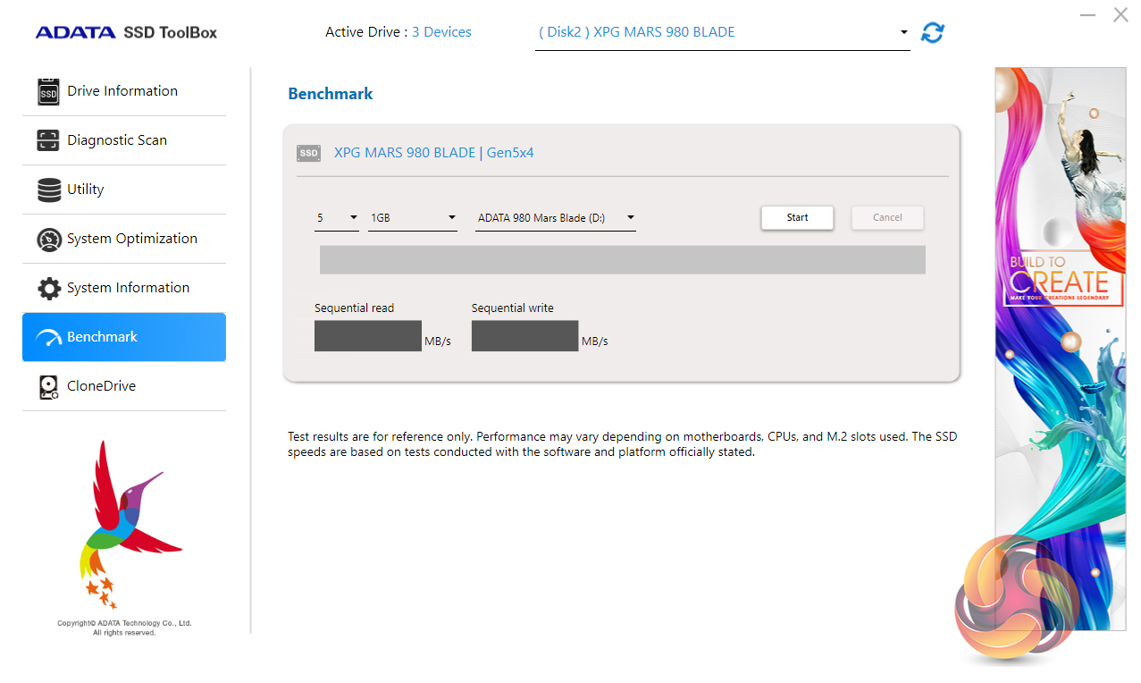The width and height of the screenshot is (1141, 683).
Task: Switch to the Utility section
Action: click(124, 190)
